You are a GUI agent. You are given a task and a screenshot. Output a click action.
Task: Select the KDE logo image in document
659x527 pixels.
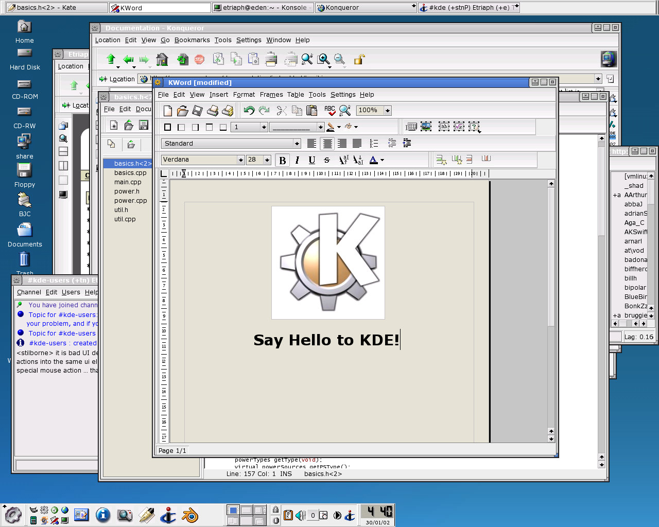(x=328, y=262)
